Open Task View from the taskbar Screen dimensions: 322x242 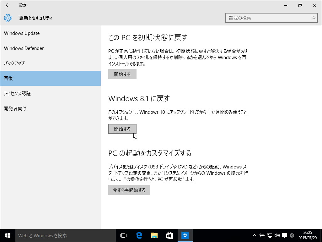123,235
